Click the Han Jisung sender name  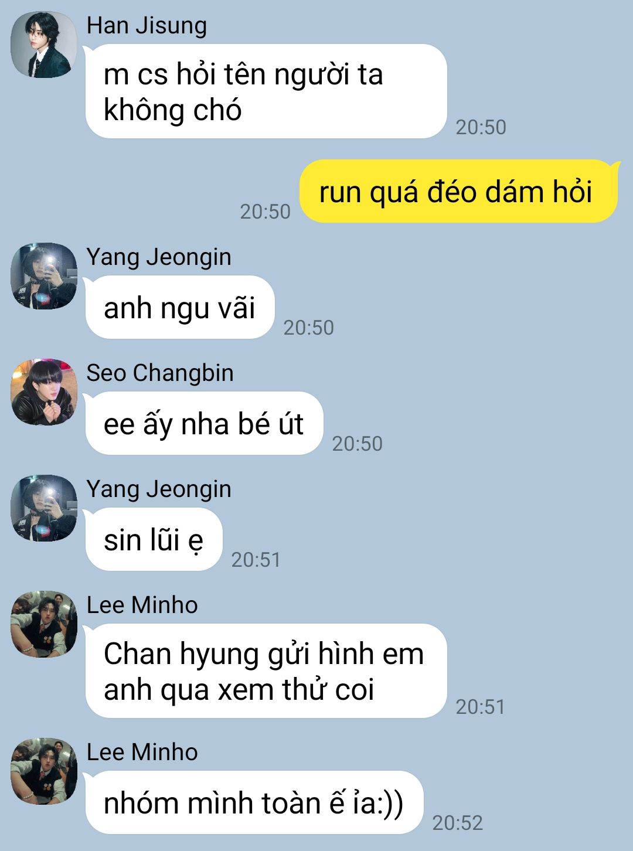pyautogui.click(x=147, y=26)
